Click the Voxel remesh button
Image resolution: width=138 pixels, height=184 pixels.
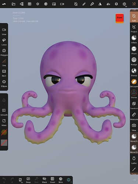(52, 180)
